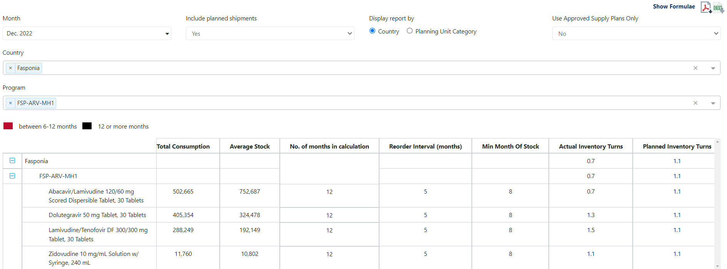
Task: Remove FSP-ARV-MH1 program tag
Action: click(10, 103)
